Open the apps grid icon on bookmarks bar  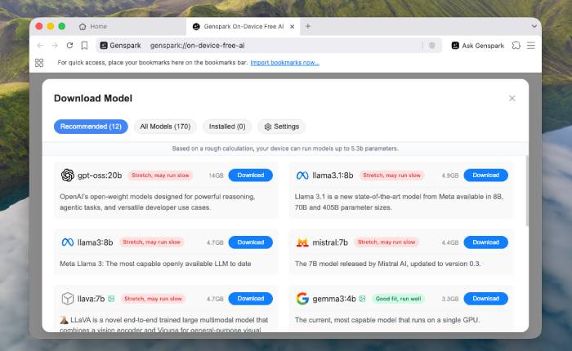tap(39, 63)
